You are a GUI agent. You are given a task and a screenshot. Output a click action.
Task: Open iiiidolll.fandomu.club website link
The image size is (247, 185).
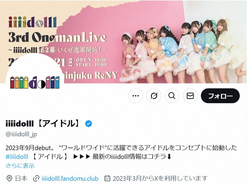[70, 179]
